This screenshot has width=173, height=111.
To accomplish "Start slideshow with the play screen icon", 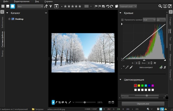I will tap(165, 6).
